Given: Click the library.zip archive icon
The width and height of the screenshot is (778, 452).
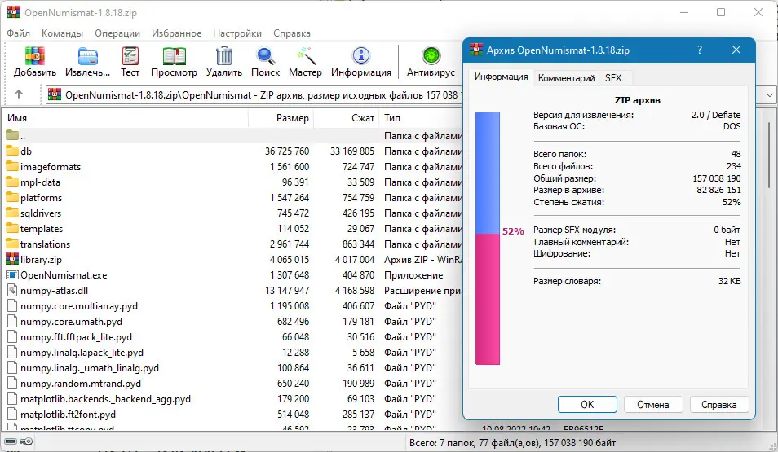Looking at the screenshot, I should click(x=12, y=259).
